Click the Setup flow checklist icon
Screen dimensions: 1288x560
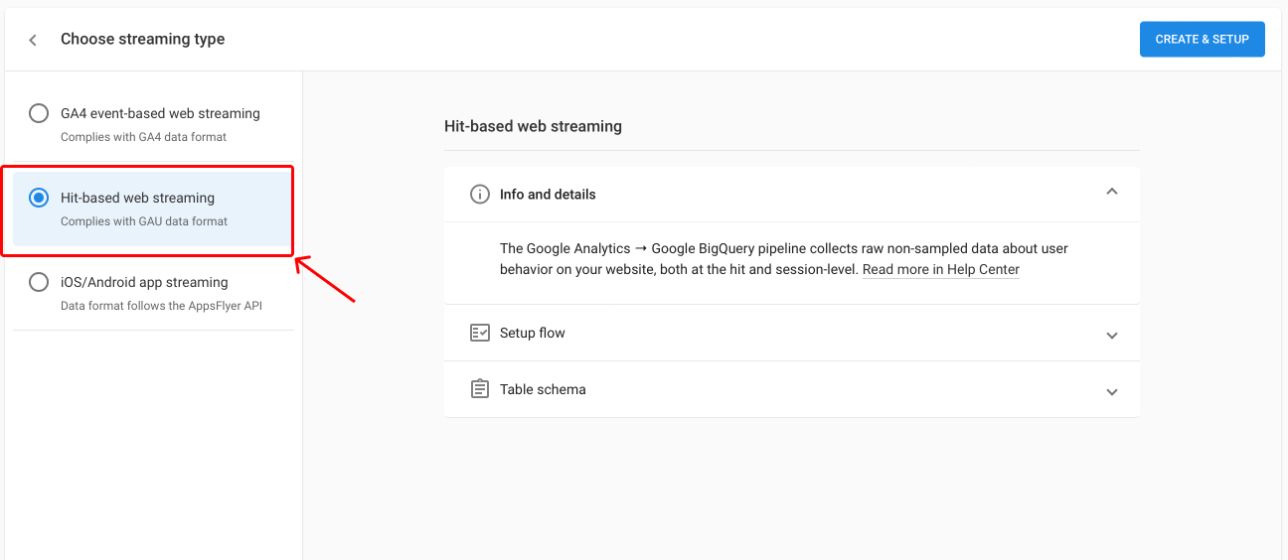pos(480,333)
